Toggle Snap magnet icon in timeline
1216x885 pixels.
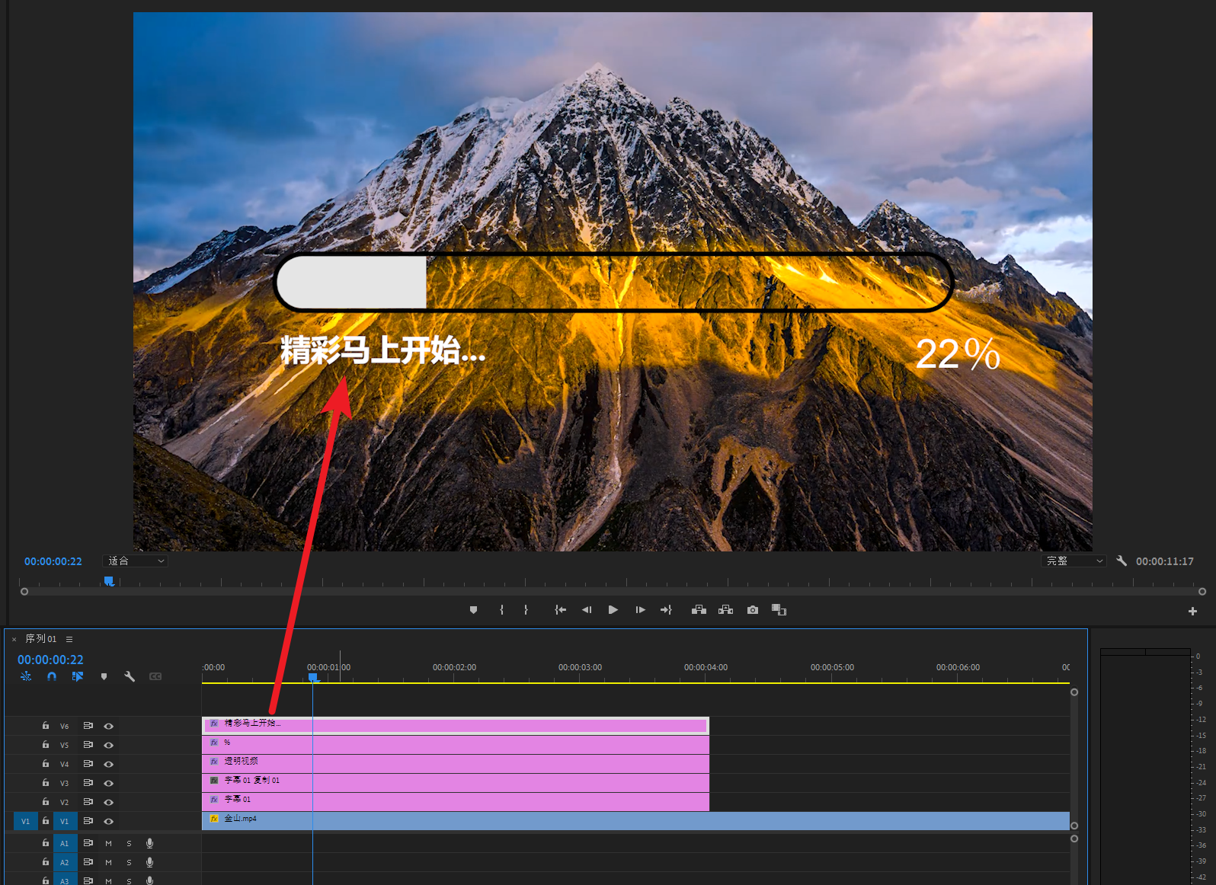(x=52, y=676)
